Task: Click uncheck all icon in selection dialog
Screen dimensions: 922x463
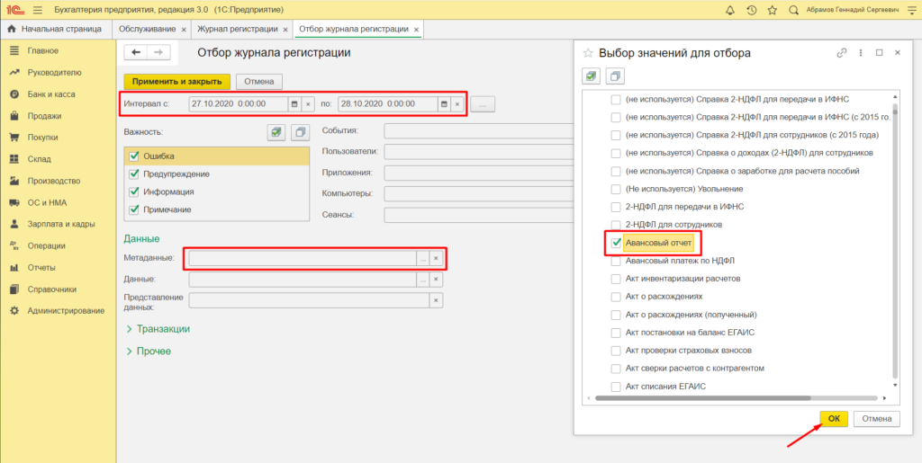Action: click(x=614, y=76)
